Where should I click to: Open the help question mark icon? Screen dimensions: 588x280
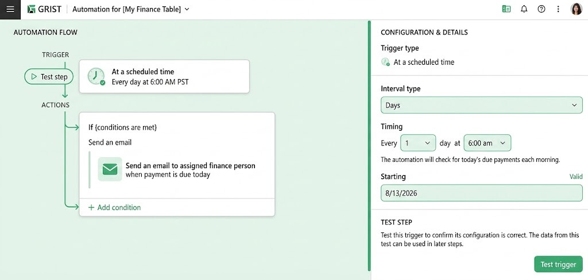[x=541, y=9]
